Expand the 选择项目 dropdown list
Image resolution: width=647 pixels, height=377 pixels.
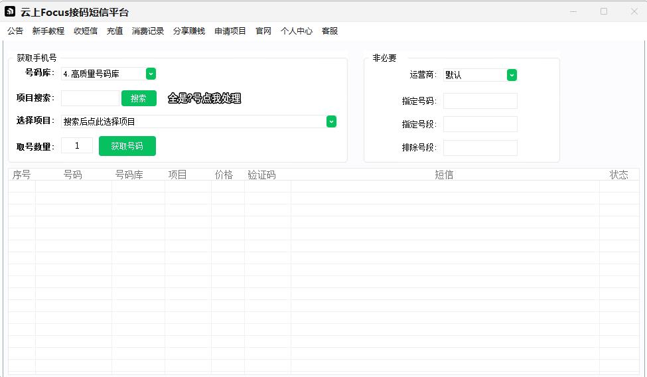[x=331, y=121]
